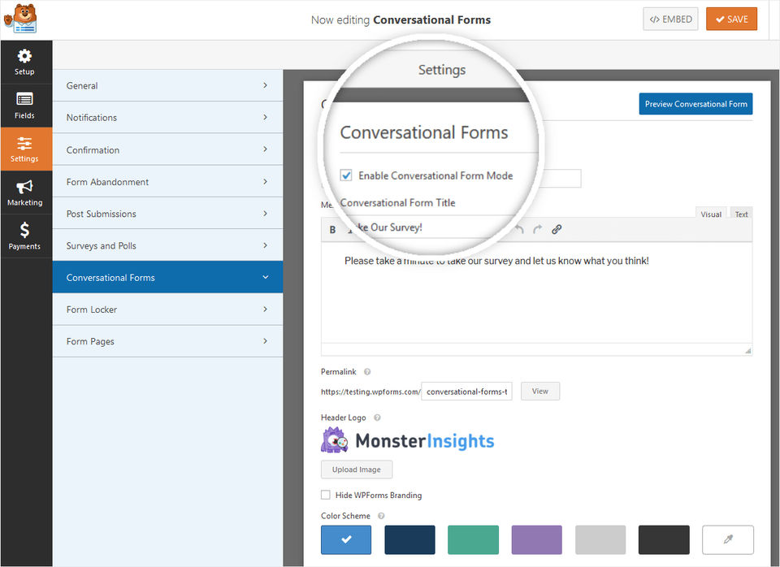
Task: Check Hide WPForms Branding
Action: point(326,495)
